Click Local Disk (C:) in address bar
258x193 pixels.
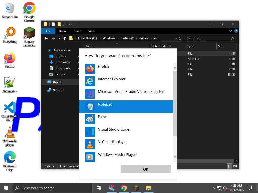click(x=87, y=38)
